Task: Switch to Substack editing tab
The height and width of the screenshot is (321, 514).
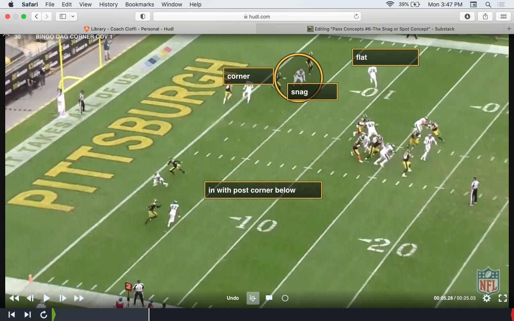Action: point(381,29)
